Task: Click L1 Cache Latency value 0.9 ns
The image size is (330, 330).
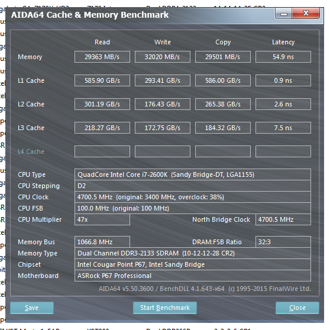Action: pyautogui.click(x=283, y=80)
